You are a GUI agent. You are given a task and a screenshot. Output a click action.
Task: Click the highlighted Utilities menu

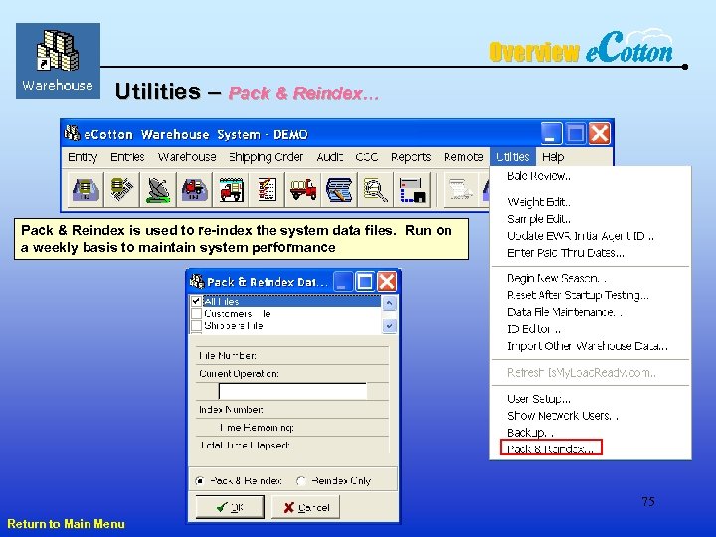point(513,157)
